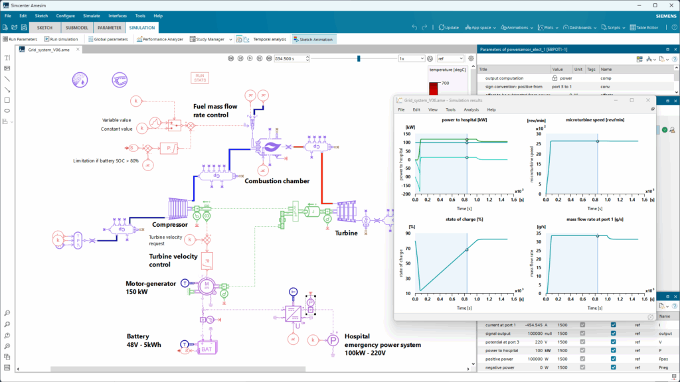Toggle blue checkbox for power to hospital row
680x382 pixels.
pyautogui.click(x=614, y=350)
